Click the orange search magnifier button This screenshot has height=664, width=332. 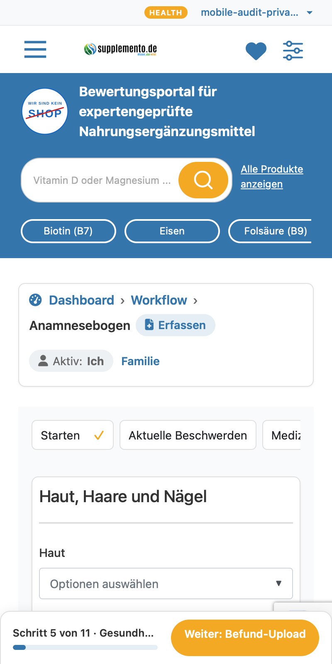click(x=203, y=180)
